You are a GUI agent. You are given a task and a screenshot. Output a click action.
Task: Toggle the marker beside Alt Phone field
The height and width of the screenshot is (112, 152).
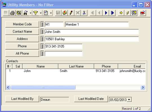[42, 53]
